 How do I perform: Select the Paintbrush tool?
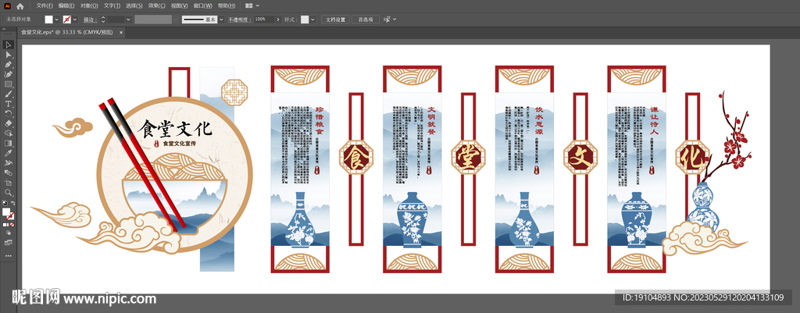[8, 94]
